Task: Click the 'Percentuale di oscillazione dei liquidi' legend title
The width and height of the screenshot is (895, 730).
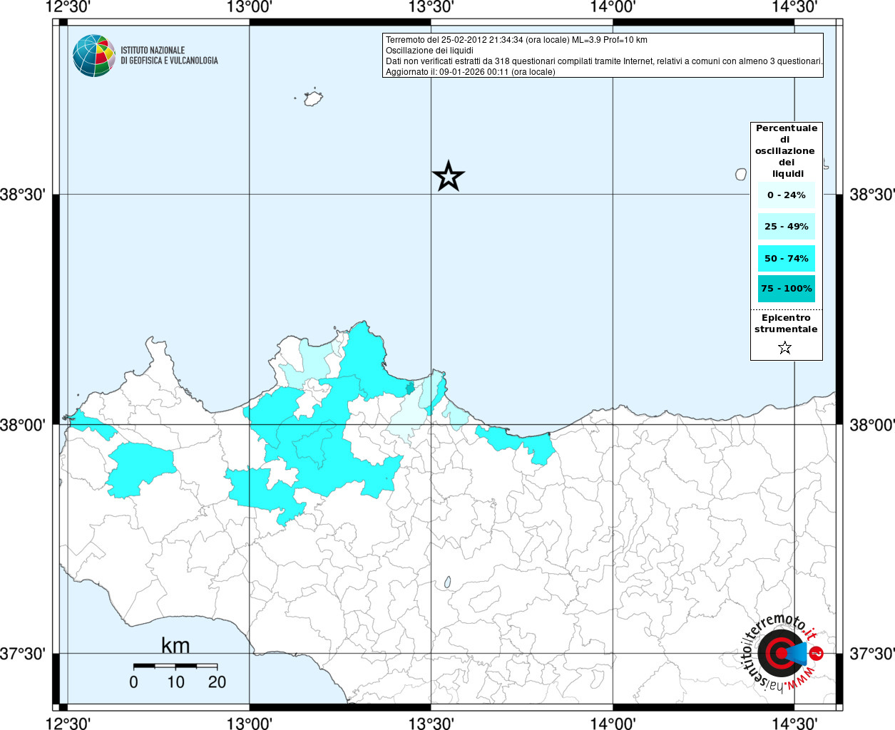Action: (786, 151)
